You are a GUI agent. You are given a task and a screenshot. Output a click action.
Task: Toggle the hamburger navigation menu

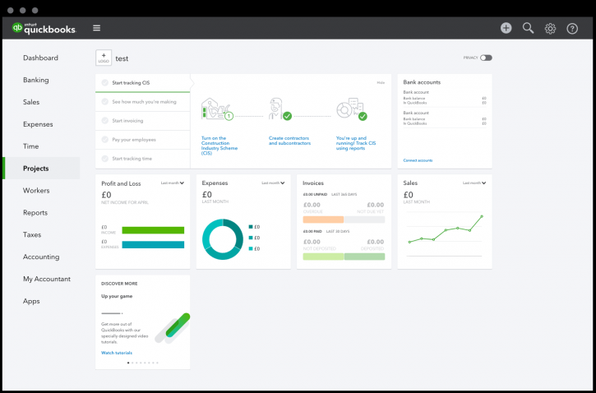[x=96, y=28]
